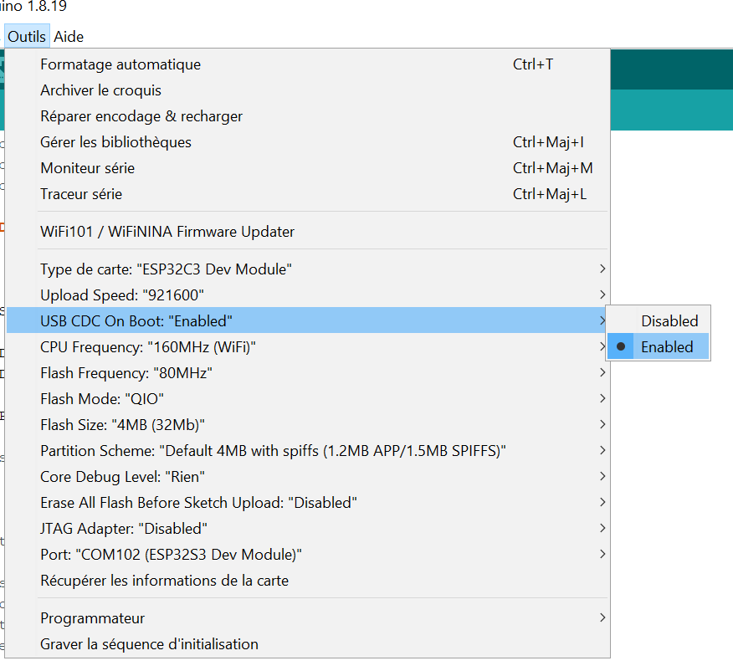Expand Core Debug Level submenu
This screenshot has width=733, height=671.
[308, 477]
